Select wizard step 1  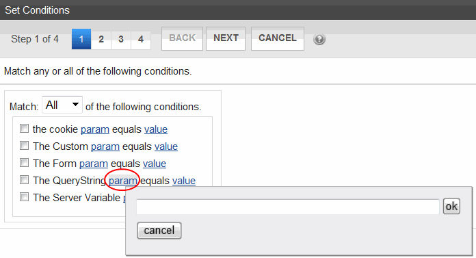tap(81, 39)
